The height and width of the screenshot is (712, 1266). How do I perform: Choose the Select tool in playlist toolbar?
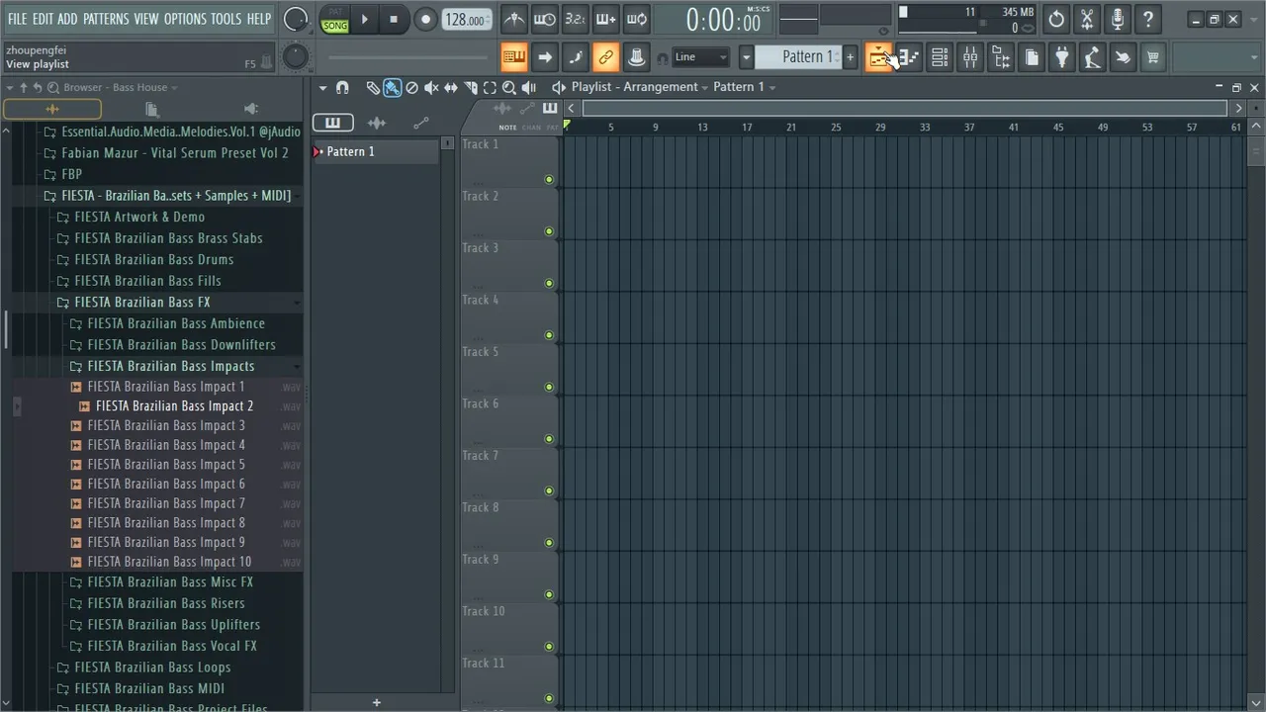[x=490, y=87]
